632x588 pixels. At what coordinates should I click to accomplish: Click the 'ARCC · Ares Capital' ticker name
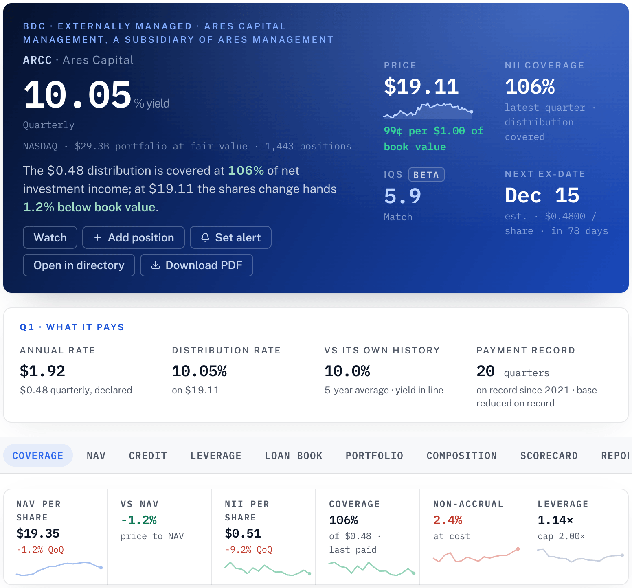pos(78,60)
